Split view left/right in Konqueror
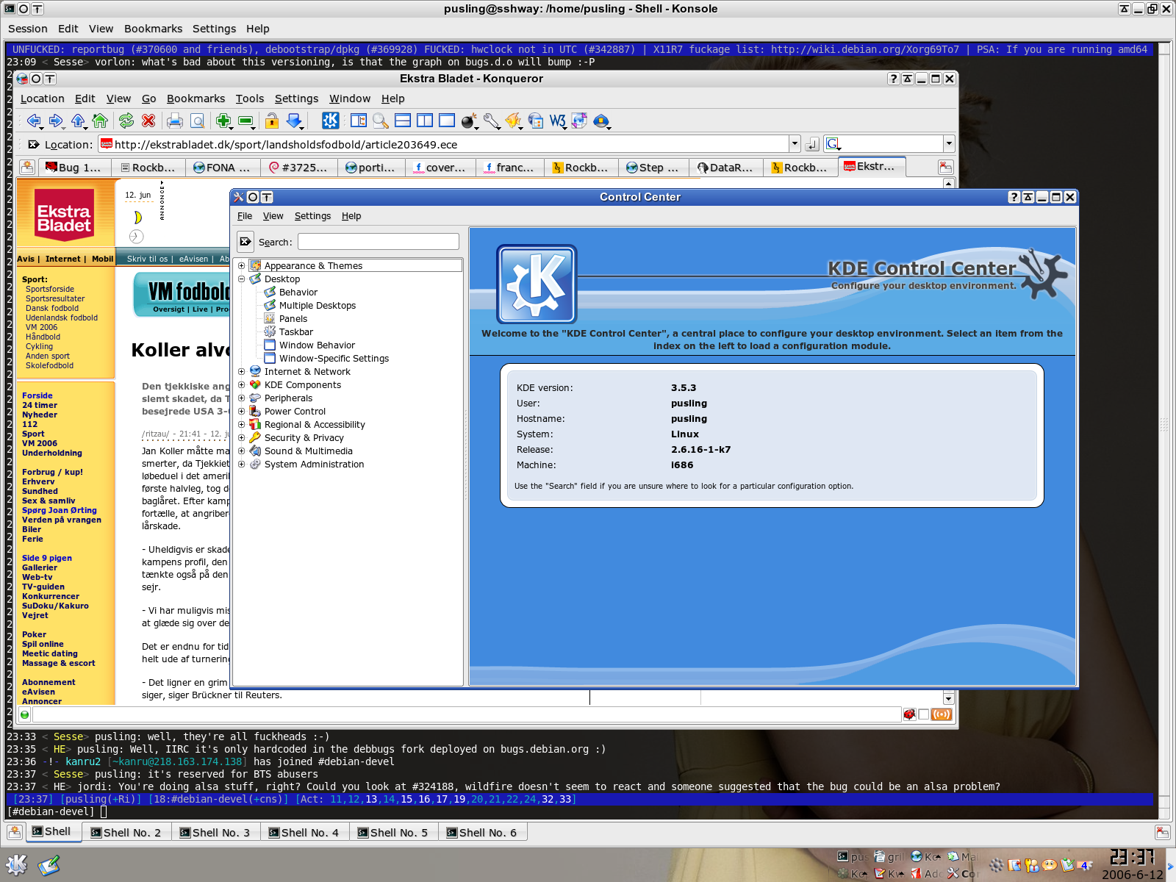 click(x=425, y=121)
